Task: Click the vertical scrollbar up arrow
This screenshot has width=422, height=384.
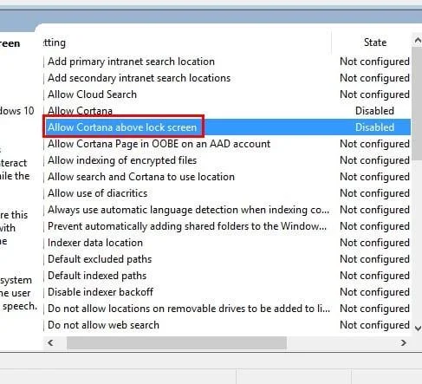Action: (418, 40)
